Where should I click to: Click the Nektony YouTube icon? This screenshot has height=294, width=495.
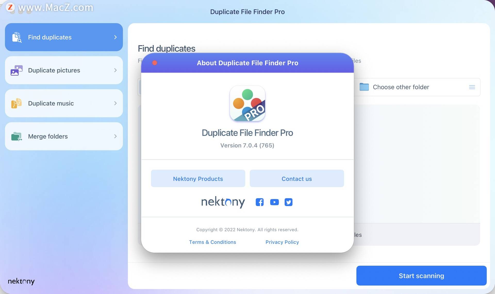[x=274, y=202]
